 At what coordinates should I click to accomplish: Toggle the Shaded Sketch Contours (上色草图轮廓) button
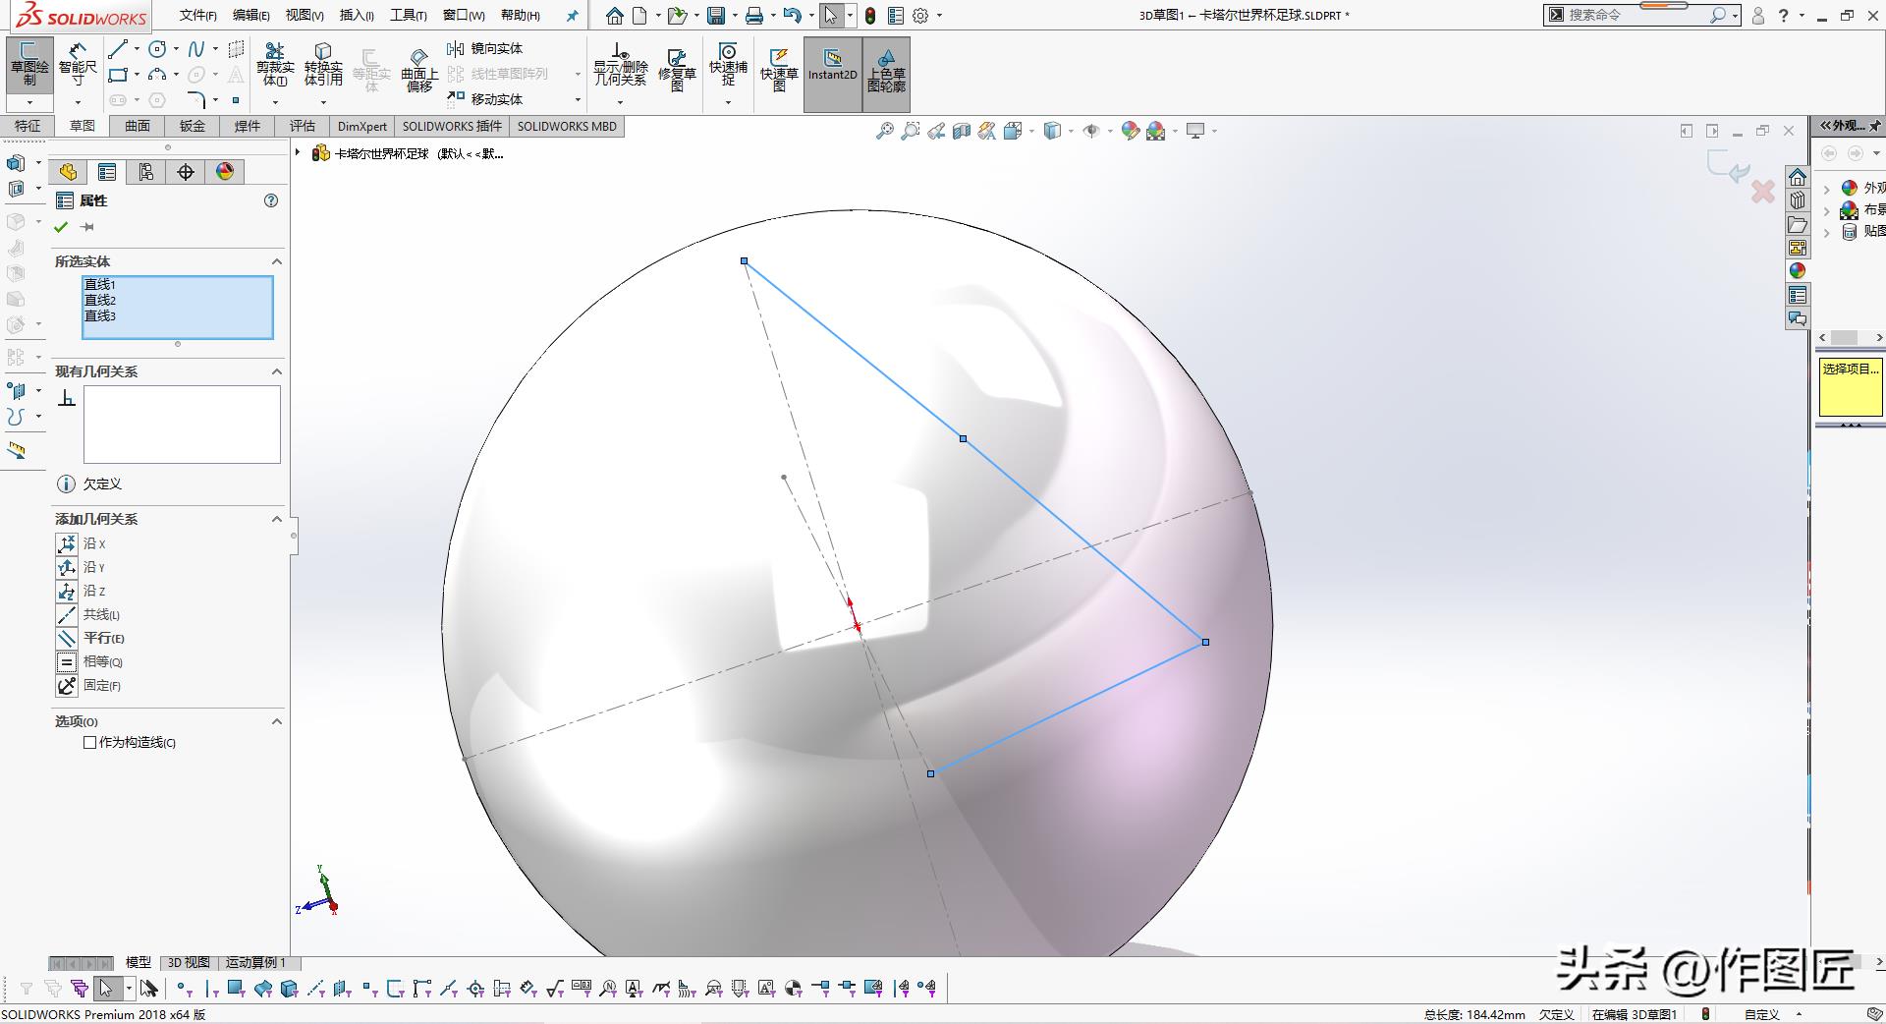click(x=886, y=69)
